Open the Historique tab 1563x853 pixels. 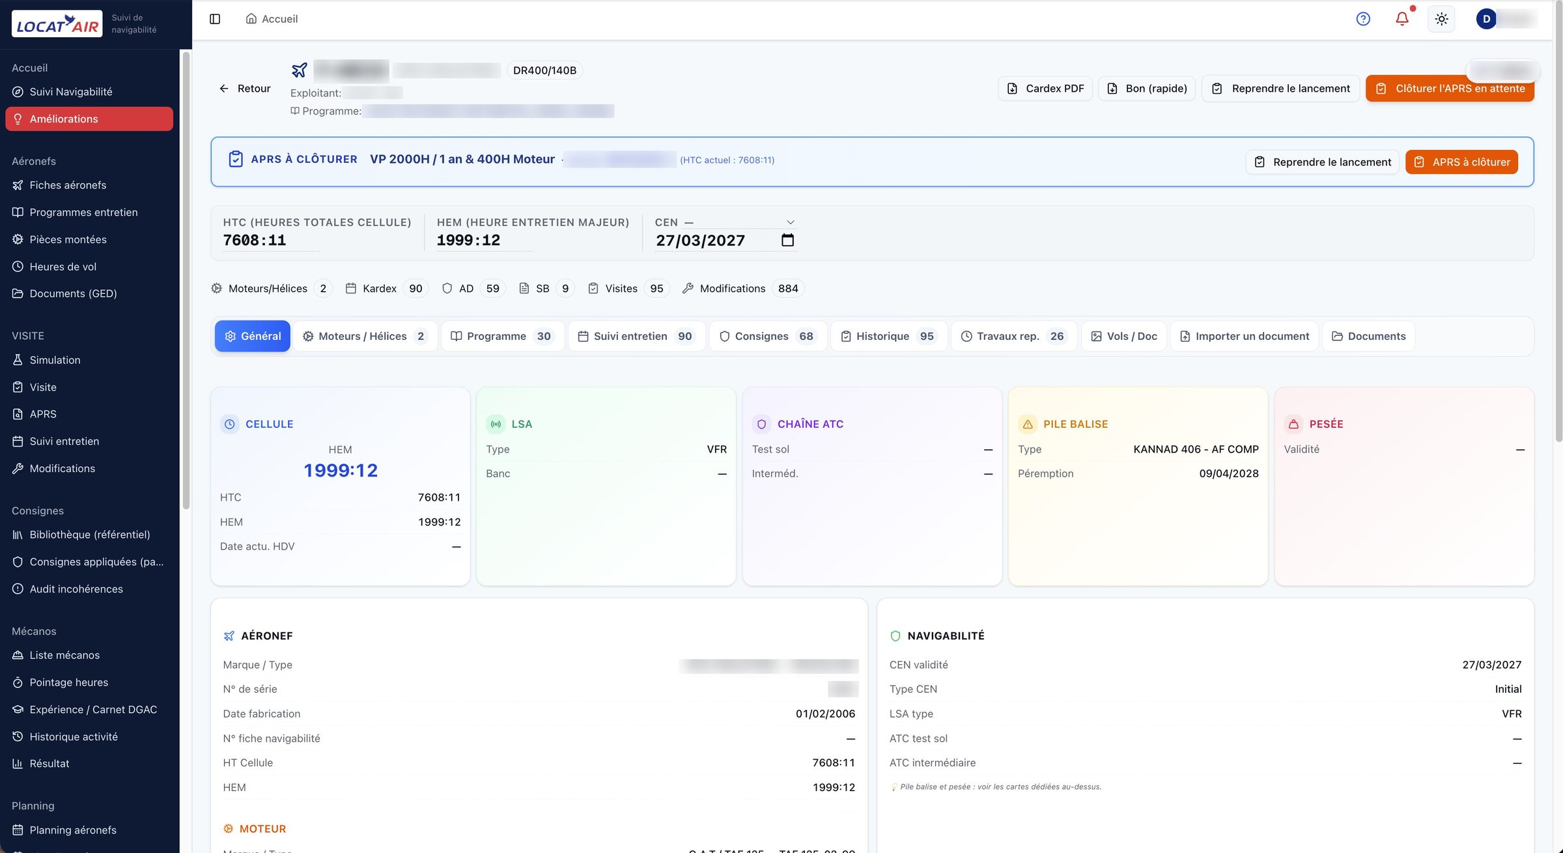[888, 336]
